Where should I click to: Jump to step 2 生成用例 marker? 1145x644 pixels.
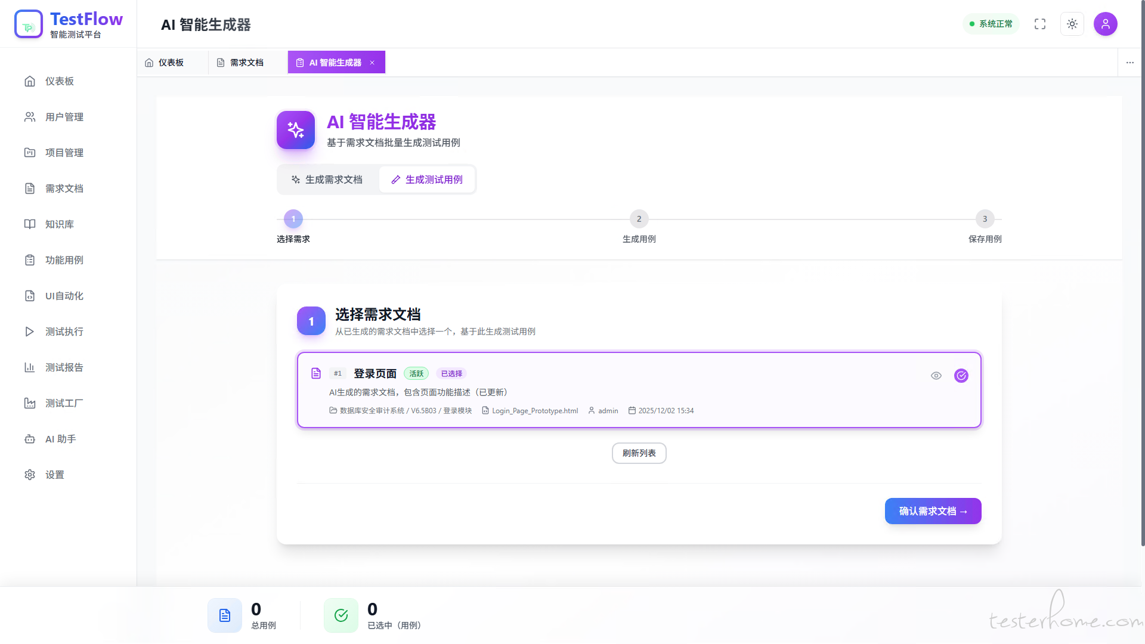click(x=639, y=219)
